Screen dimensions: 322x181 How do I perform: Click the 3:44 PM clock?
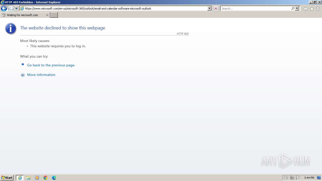[309, 178]
